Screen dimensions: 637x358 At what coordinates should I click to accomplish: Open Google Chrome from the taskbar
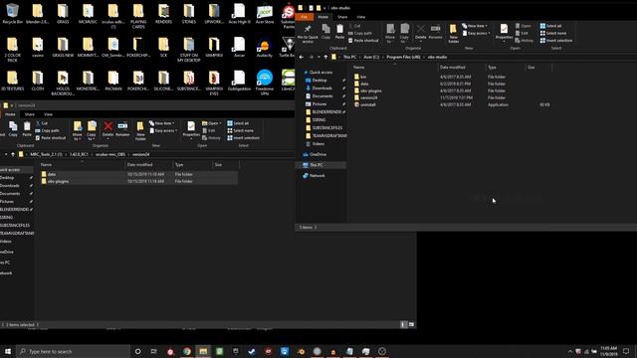[x=187, y=351]
